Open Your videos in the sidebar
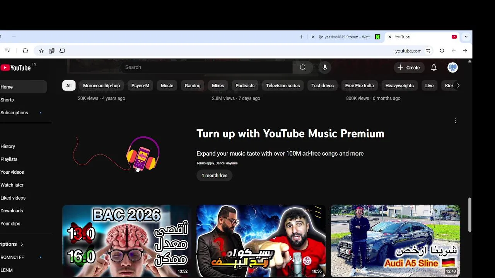The image size is (495, 278). point(23,172)
